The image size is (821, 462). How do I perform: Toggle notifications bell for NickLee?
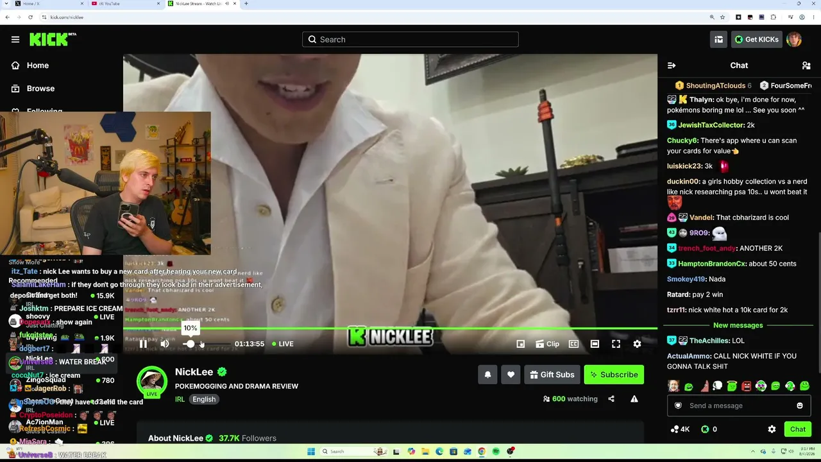coord(487,375)
